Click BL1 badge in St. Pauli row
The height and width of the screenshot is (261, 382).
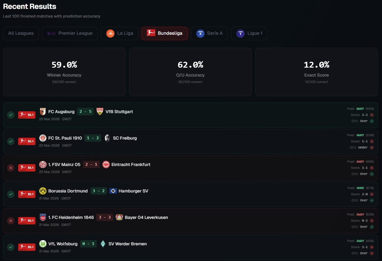(27, 141)
